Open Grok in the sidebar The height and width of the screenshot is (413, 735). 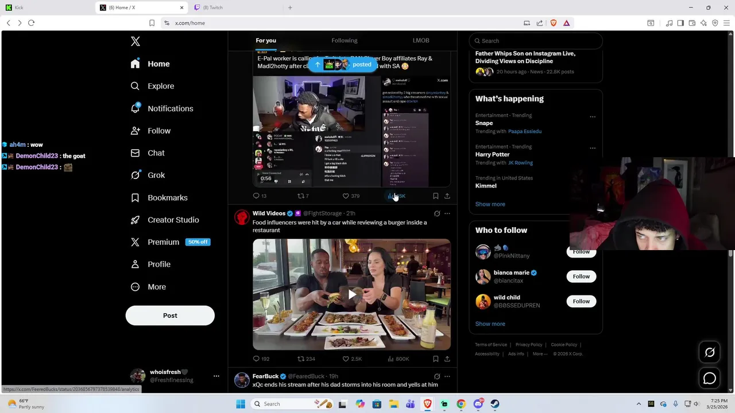[148, 175]
